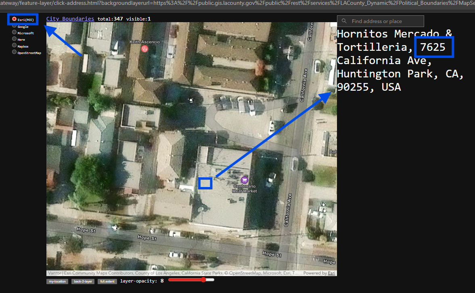Select the Google geocoder radio button

[x=15, y=26]
